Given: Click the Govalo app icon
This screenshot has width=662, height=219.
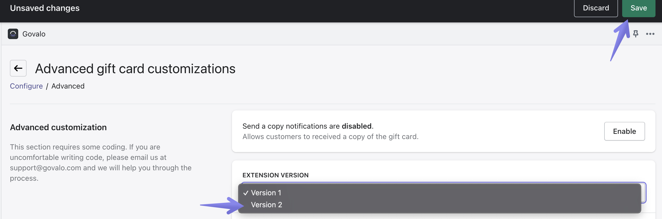Looking at the screenshot, I should click(x=13, y=34).
